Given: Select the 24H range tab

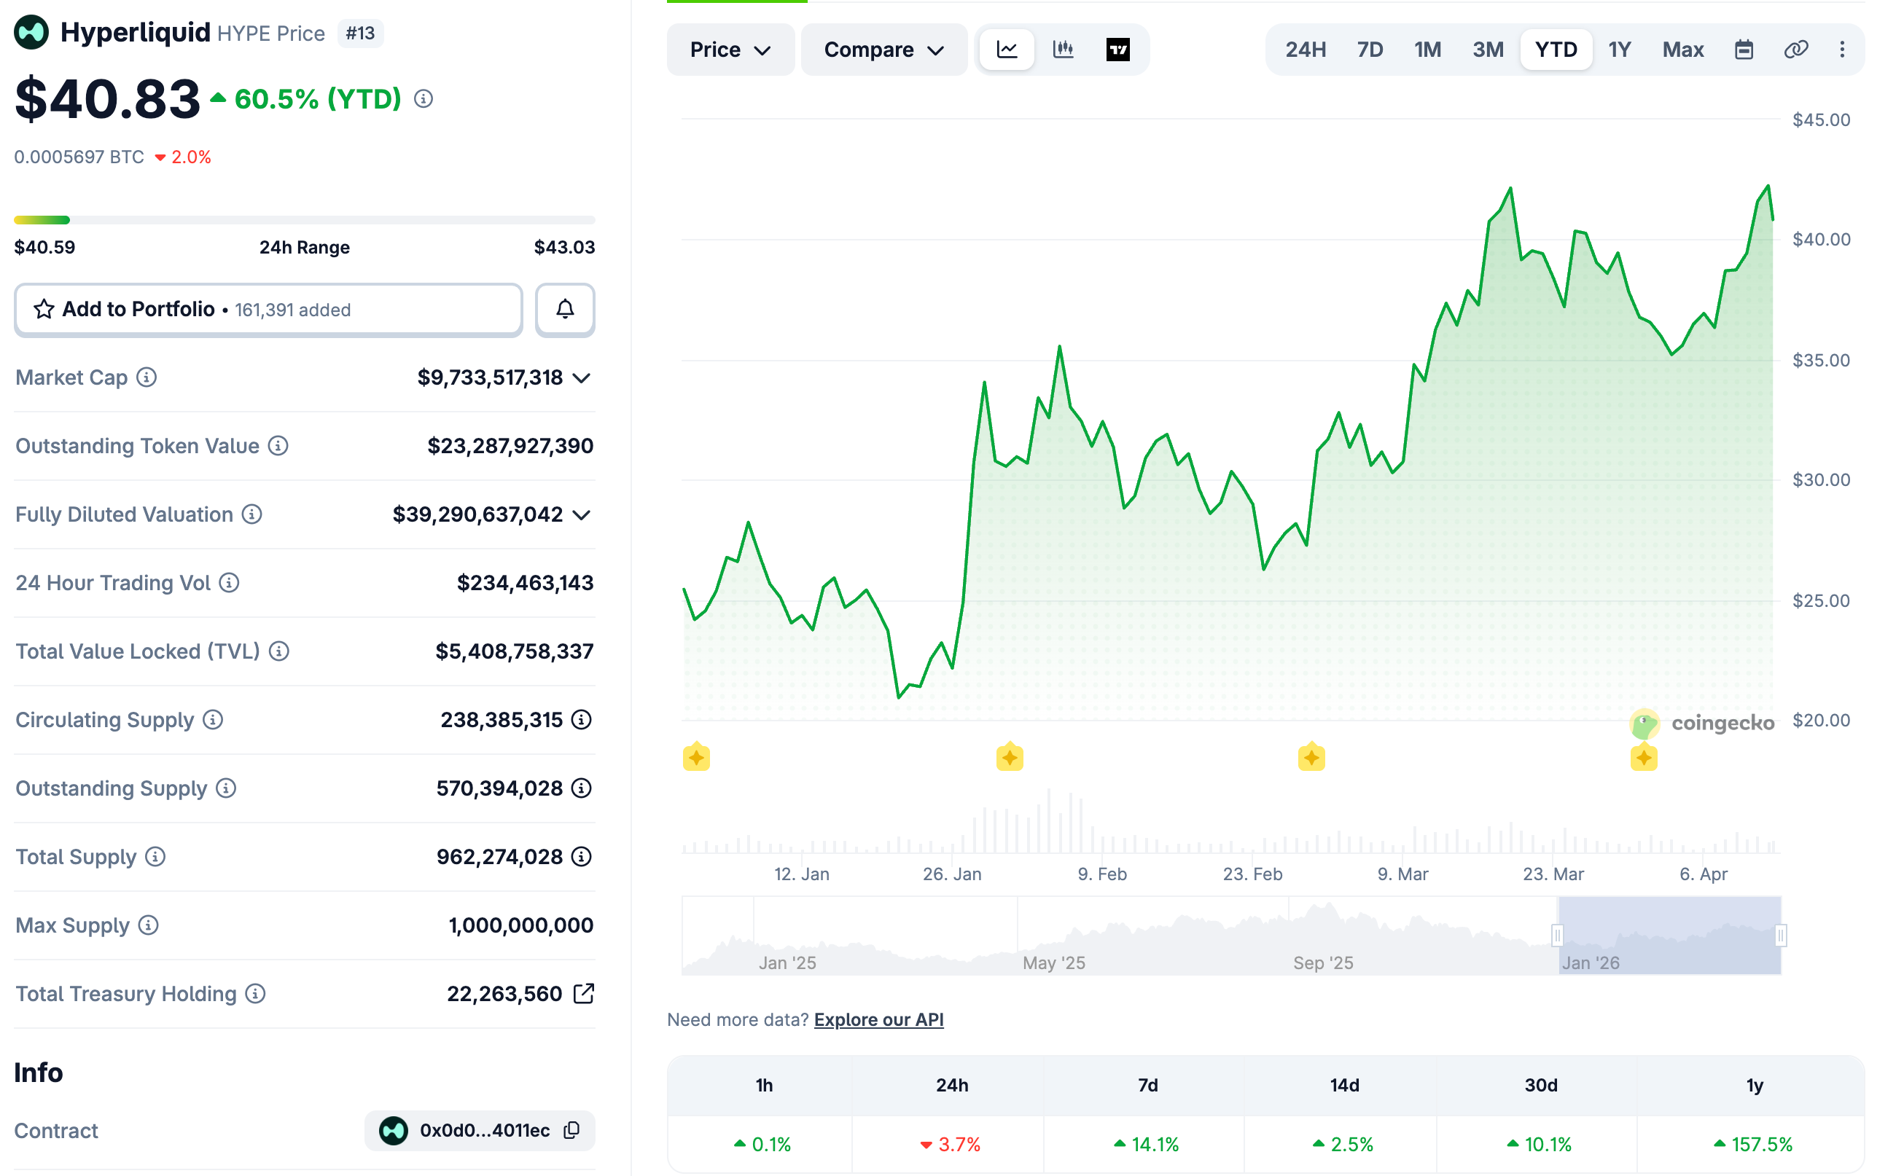Looking at the screenshot, I should pyautogui.click(x=1305, y=50).
